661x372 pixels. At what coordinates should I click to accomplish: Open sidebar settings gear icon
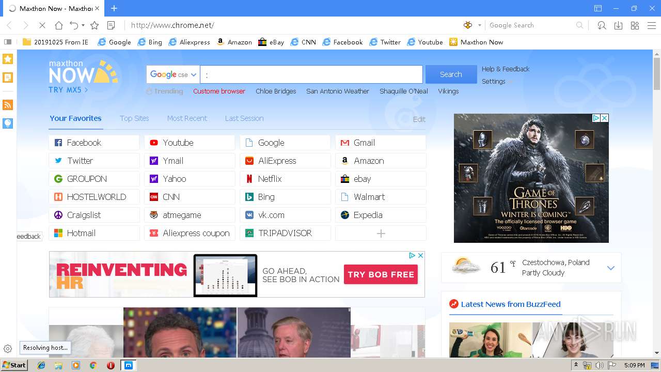pyautogui.click(x=8, y=349)
